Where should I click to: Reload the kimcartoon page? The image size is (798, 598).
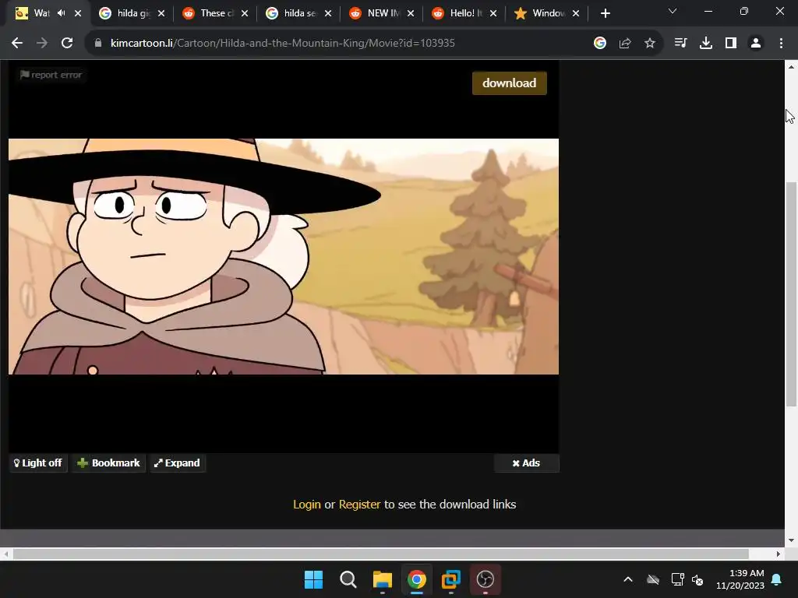pos(67,44)
